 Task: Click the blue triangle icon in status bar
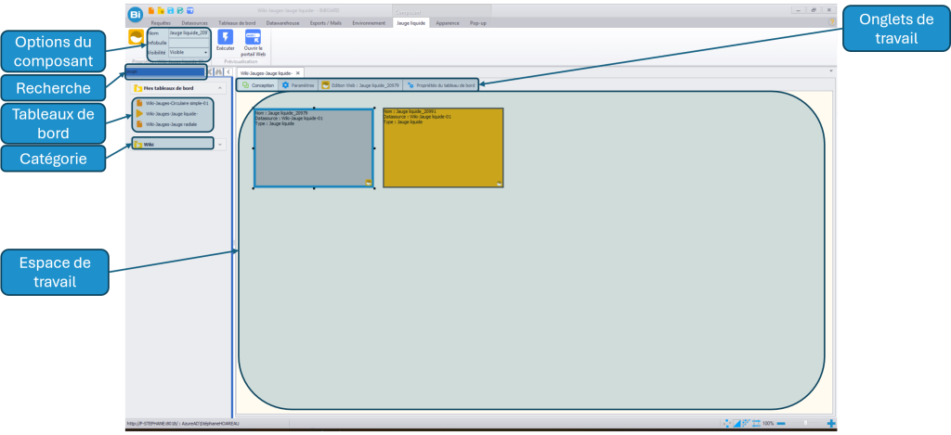point(736,423)
